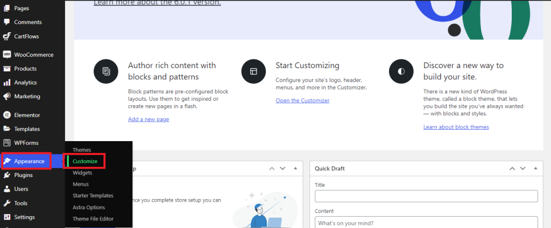Click the Analytics bar chart icon
The width and height of the screenshot is (551, 228).
[7, 83]
